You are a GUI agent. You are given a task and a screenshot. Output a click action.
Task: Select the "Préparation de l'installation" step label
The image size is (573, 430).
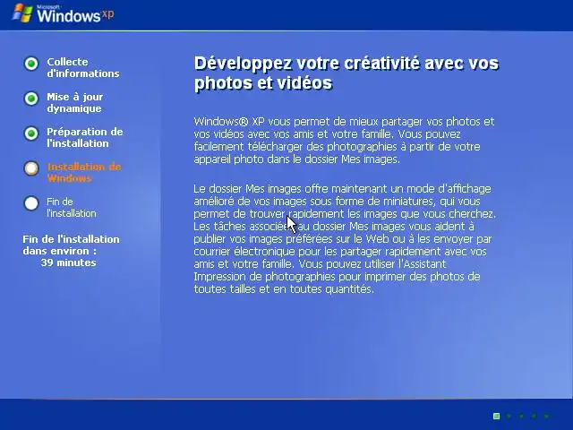pos(85,137)
